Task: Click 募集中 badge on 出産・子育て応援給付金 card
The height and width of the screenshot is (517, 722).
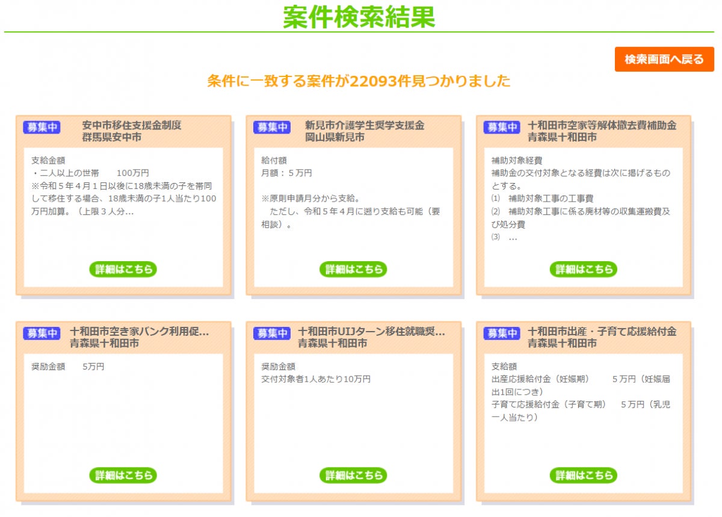Action: coord(502,333)
